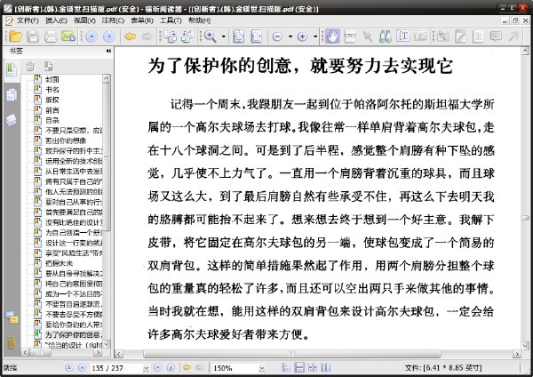Open the Comments panel icon in sidebar

[x=12, y=317]
